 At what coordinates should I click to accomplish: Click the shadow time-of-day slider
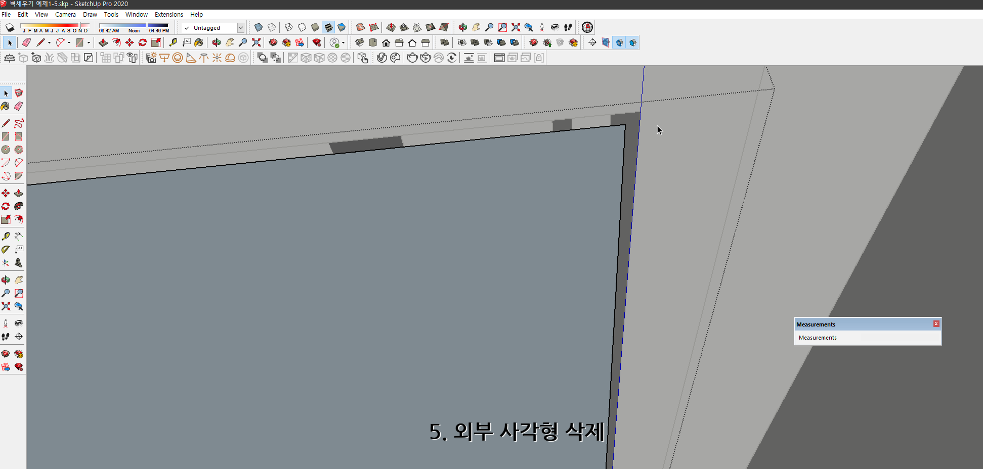(x=134, y=25)
